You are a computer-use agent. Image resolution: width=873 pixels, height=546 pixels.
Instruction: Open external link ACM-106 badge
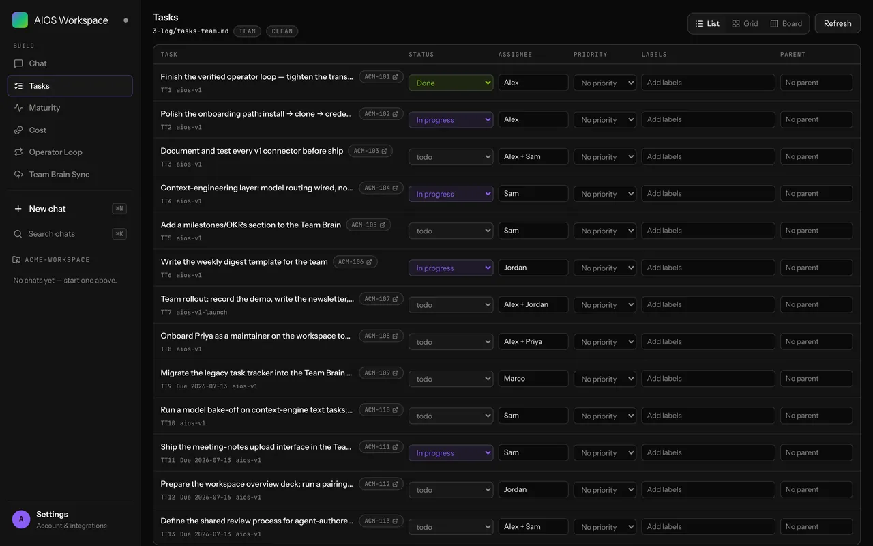355,261
